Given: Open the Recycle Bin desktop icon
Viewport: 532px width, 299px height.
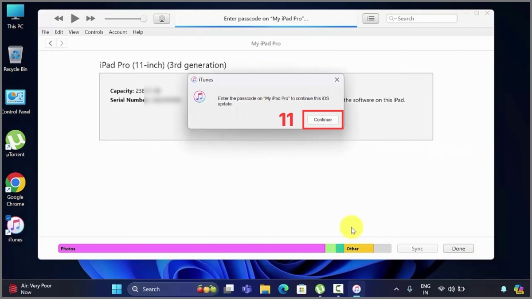Looking at the screenshot, I should click(x=15, y=59).
